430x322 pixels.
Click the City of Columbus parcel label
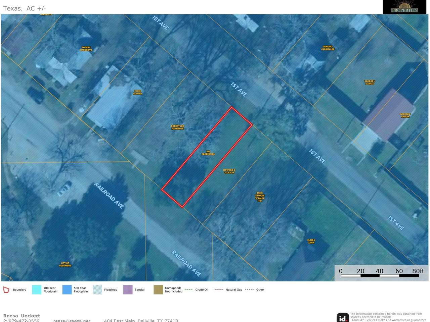click(65, 264)
